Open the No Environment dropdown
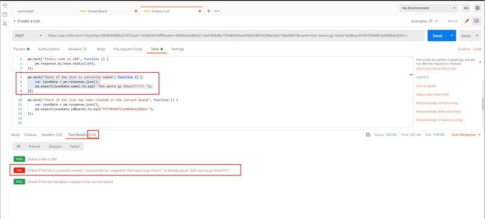Image resolution: width=485 pixels, height=219 pixels. [x=429, y=8]
